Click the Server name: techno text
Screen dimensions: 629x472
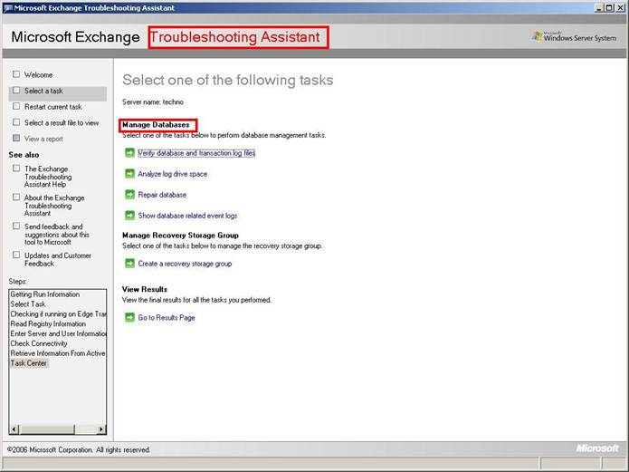pos(152,102)
